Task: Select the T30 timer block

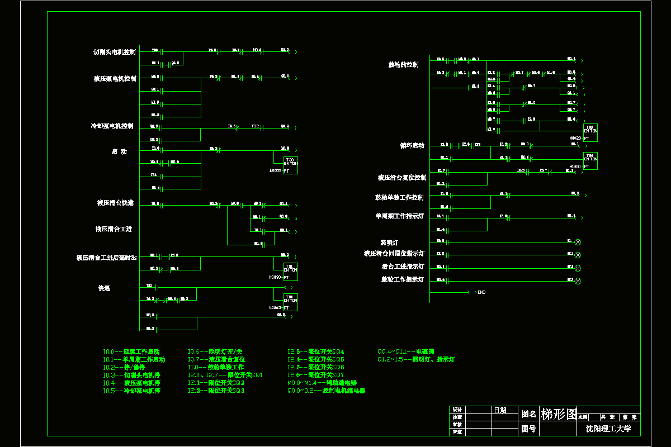Action: 291,165
